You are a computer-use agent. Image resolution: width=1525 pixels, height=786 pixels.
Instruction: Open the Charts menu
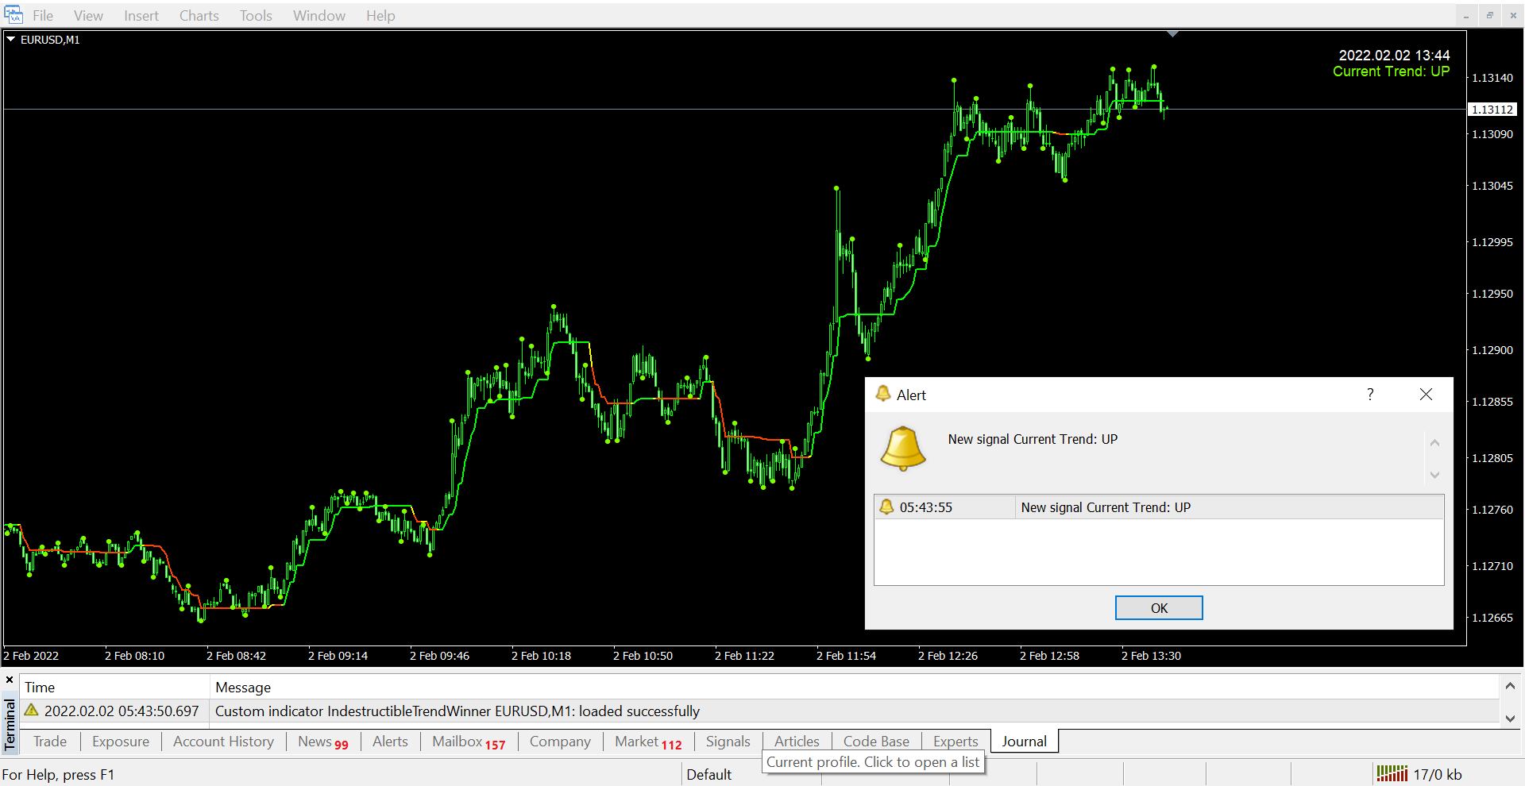click(x=198, y=15)
